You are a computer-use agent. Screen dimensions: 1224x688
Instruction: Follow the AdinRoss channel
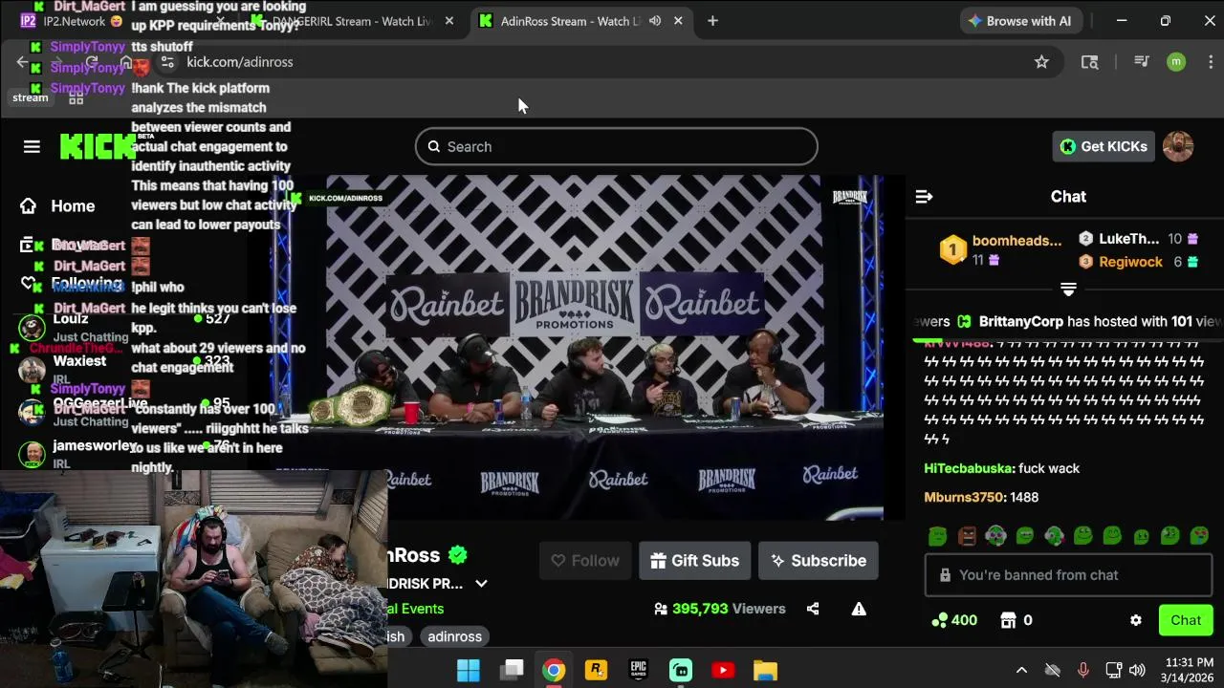click(x=584, y=561)
